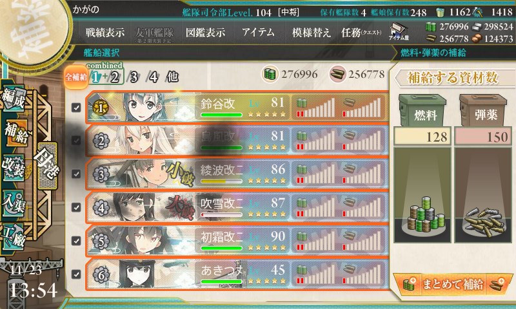
Task: Toggle the checkbox for 吹雪改二
Action: click(x=76, y=207)
